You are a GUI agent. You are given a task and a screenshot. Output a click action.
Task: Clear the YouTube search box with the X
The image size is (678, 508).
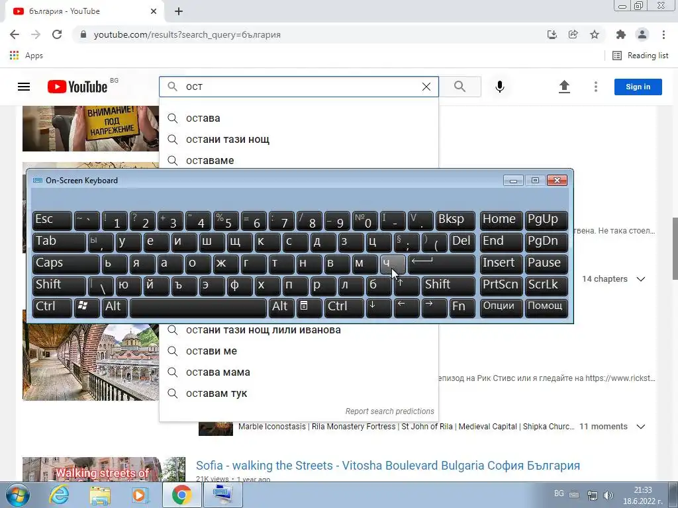pyautogui.click(x=426, y=87)
